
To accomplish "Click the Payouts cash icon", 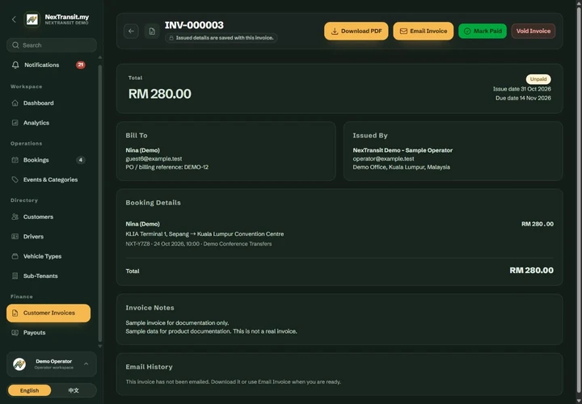I will point(15,333).
